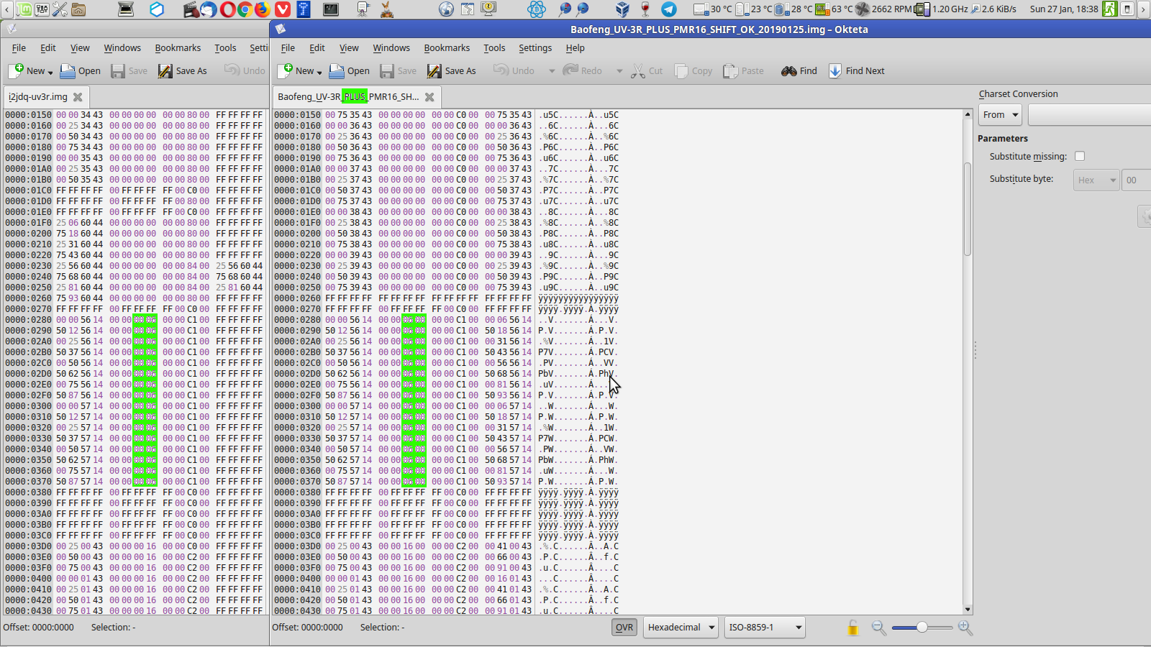Screen dimensions: 1151x647
Task: Launch Google Chrome from the panel
Action: (245, 9)
